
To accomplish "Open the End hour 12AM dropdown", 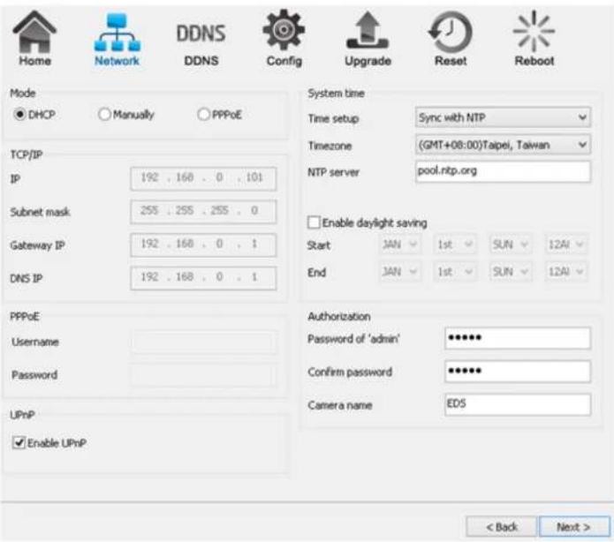I will (x=565, y=272).
